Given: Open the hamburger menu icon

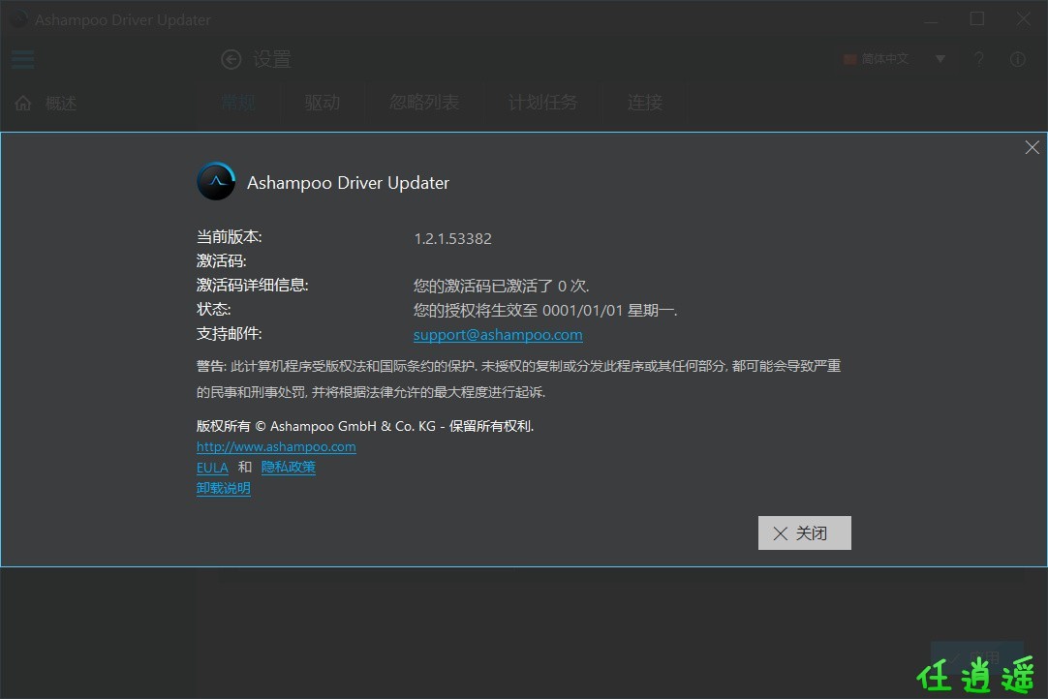Looking at the screenshot, I should (x=22, y=59).
